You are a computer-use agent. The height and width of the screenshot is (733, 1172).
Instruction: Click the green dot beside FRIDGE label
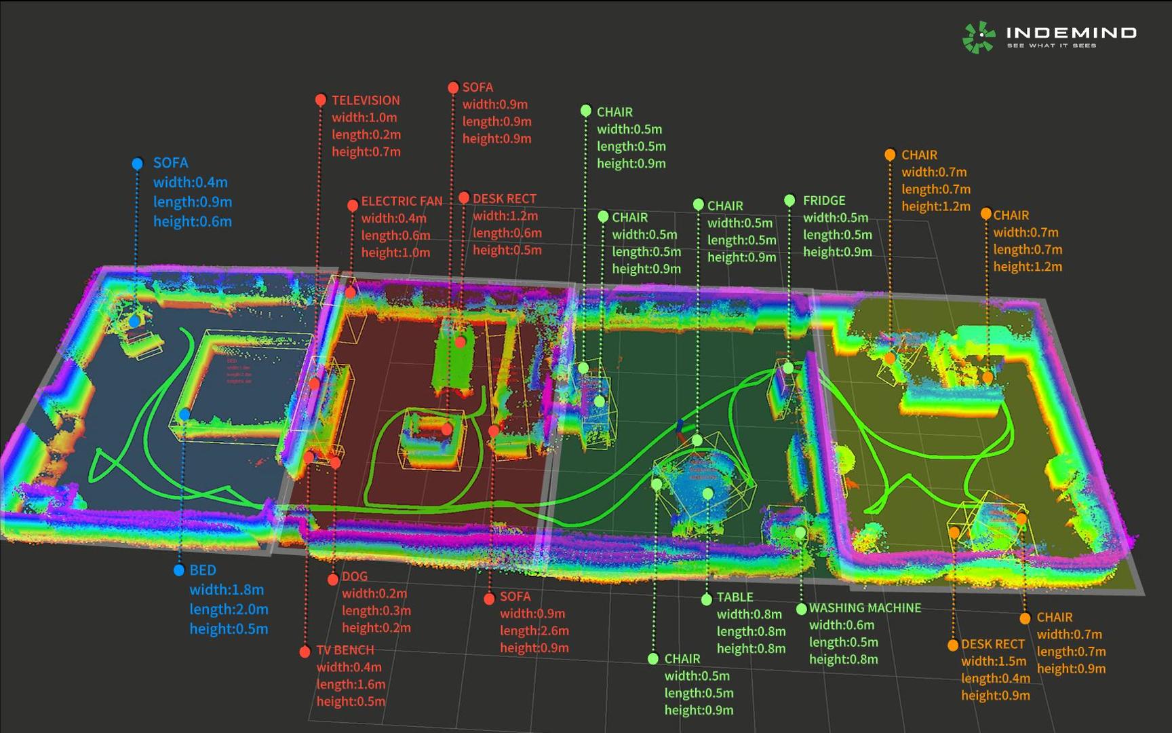click(x=789, y=200)
